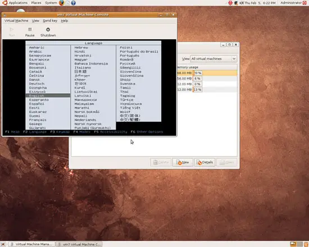The image size is (309, 247).
Task: Click the show desktop icon in bottom panel
Action: 3,244
